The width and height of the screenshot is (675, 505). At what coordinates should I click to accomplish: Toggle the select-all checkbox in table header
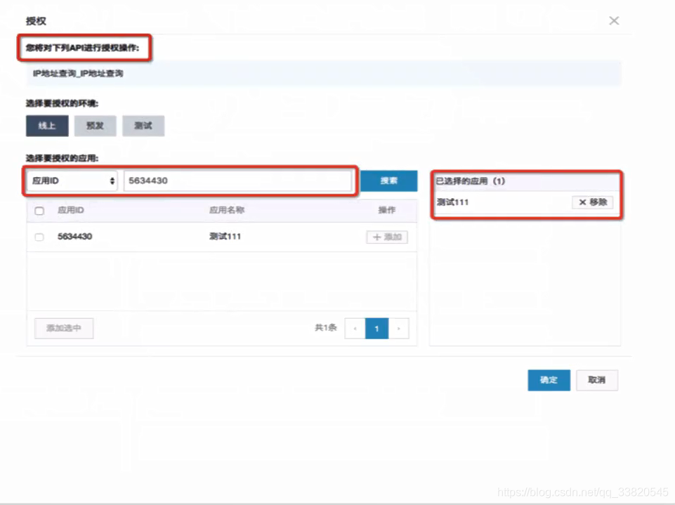pos(39,211)
